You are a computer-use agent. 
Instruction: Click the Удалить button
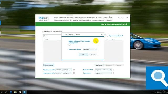click(x=119, y=65)
